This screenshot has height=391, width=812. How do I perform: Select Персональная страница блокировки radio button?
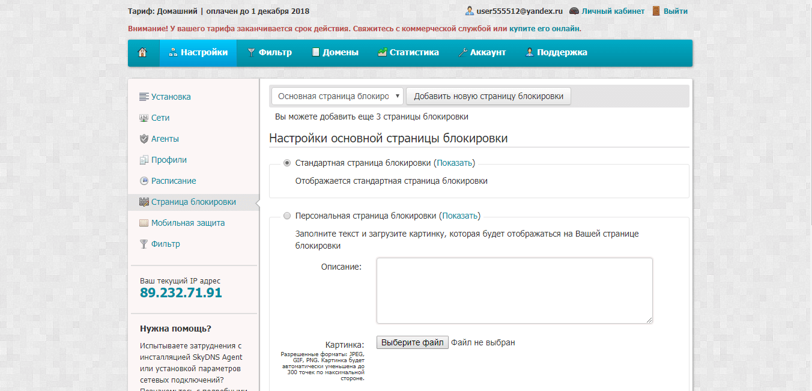(x=287, y=216)
